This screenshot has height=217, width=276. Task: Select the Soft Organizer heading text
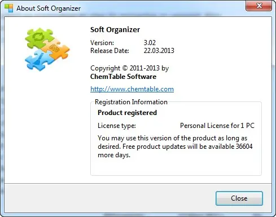(x=115, y=30)
